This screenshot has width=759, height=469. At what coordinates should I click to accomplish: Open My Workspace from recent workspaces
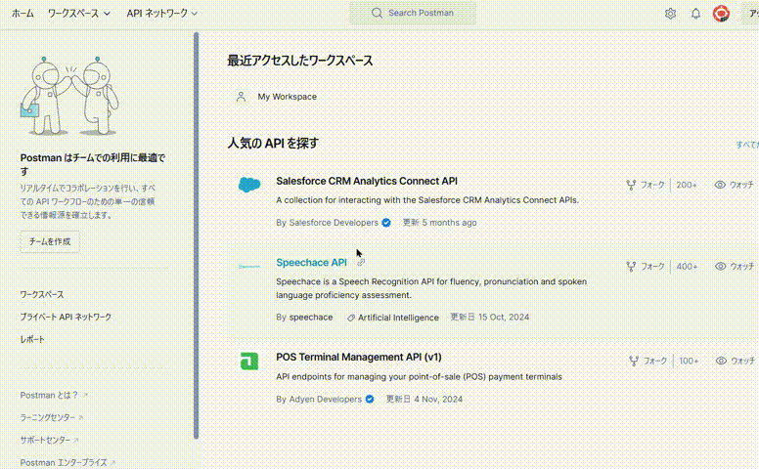point(287,97)
